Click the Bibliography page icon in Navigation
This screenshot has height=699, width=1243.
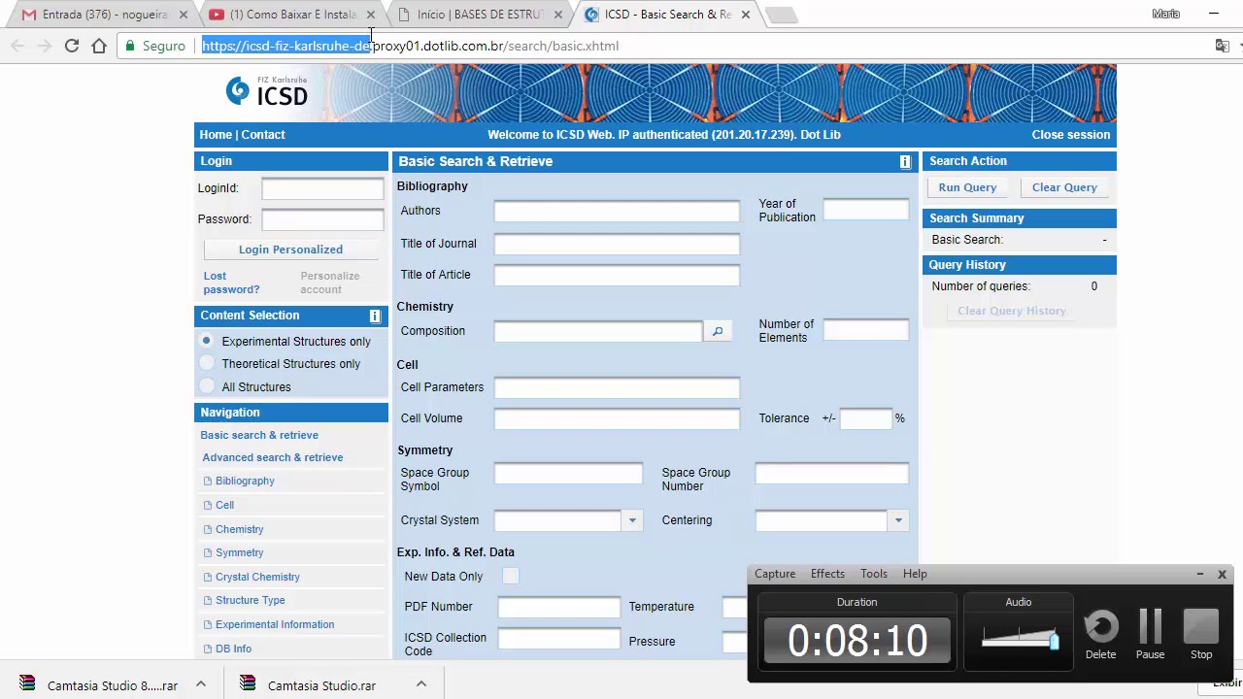pos(208,482)
